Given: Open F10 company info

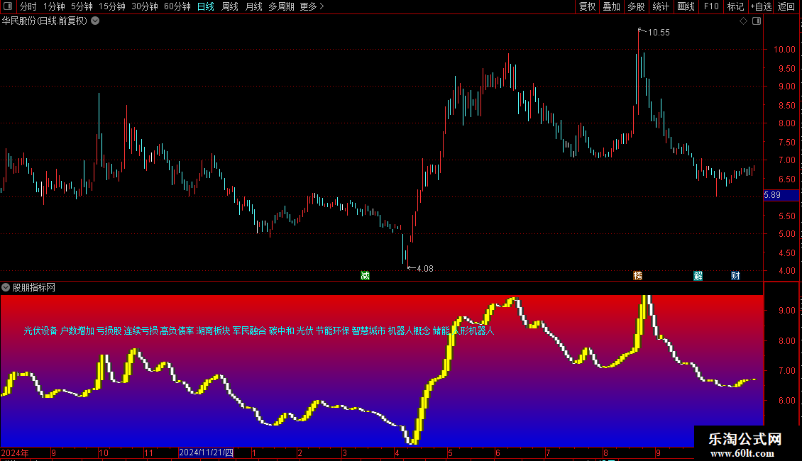Looking at the screenshot, I should click(711, 6).
